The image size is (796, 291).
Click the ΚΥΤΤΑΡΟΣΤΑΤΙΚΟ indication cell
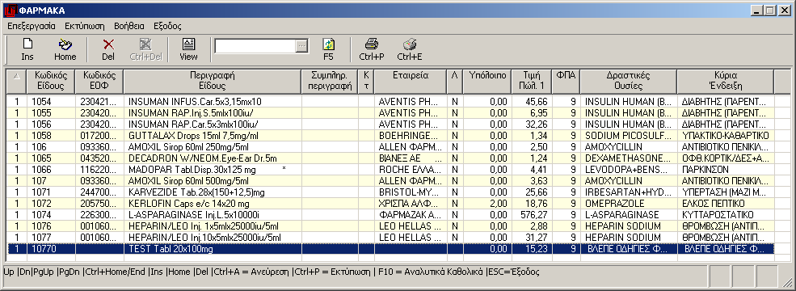click(726, 215)
